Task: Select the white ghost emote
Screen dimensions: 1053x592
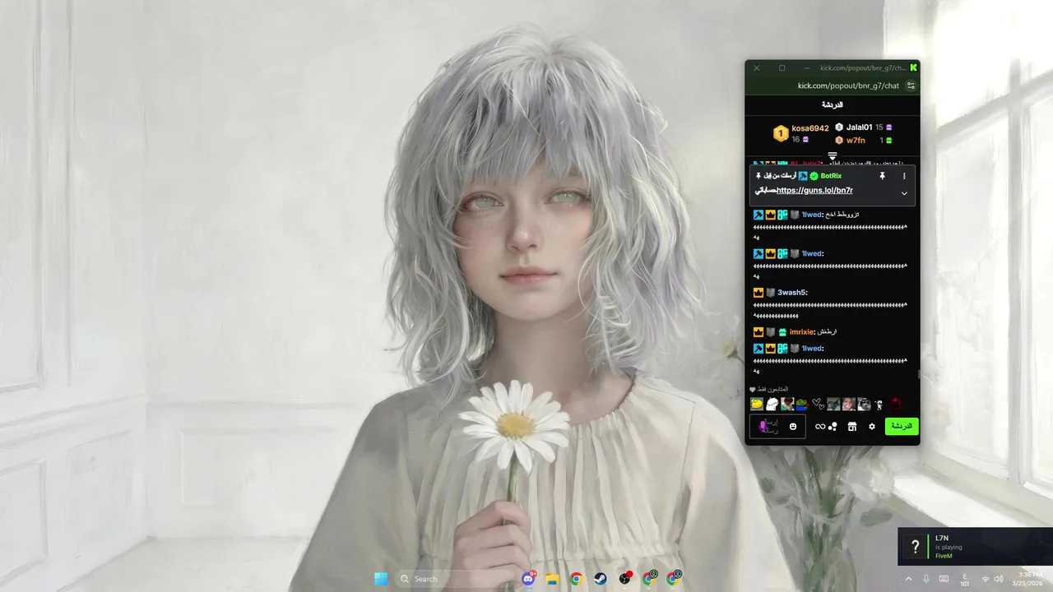Action: [772, 404]
